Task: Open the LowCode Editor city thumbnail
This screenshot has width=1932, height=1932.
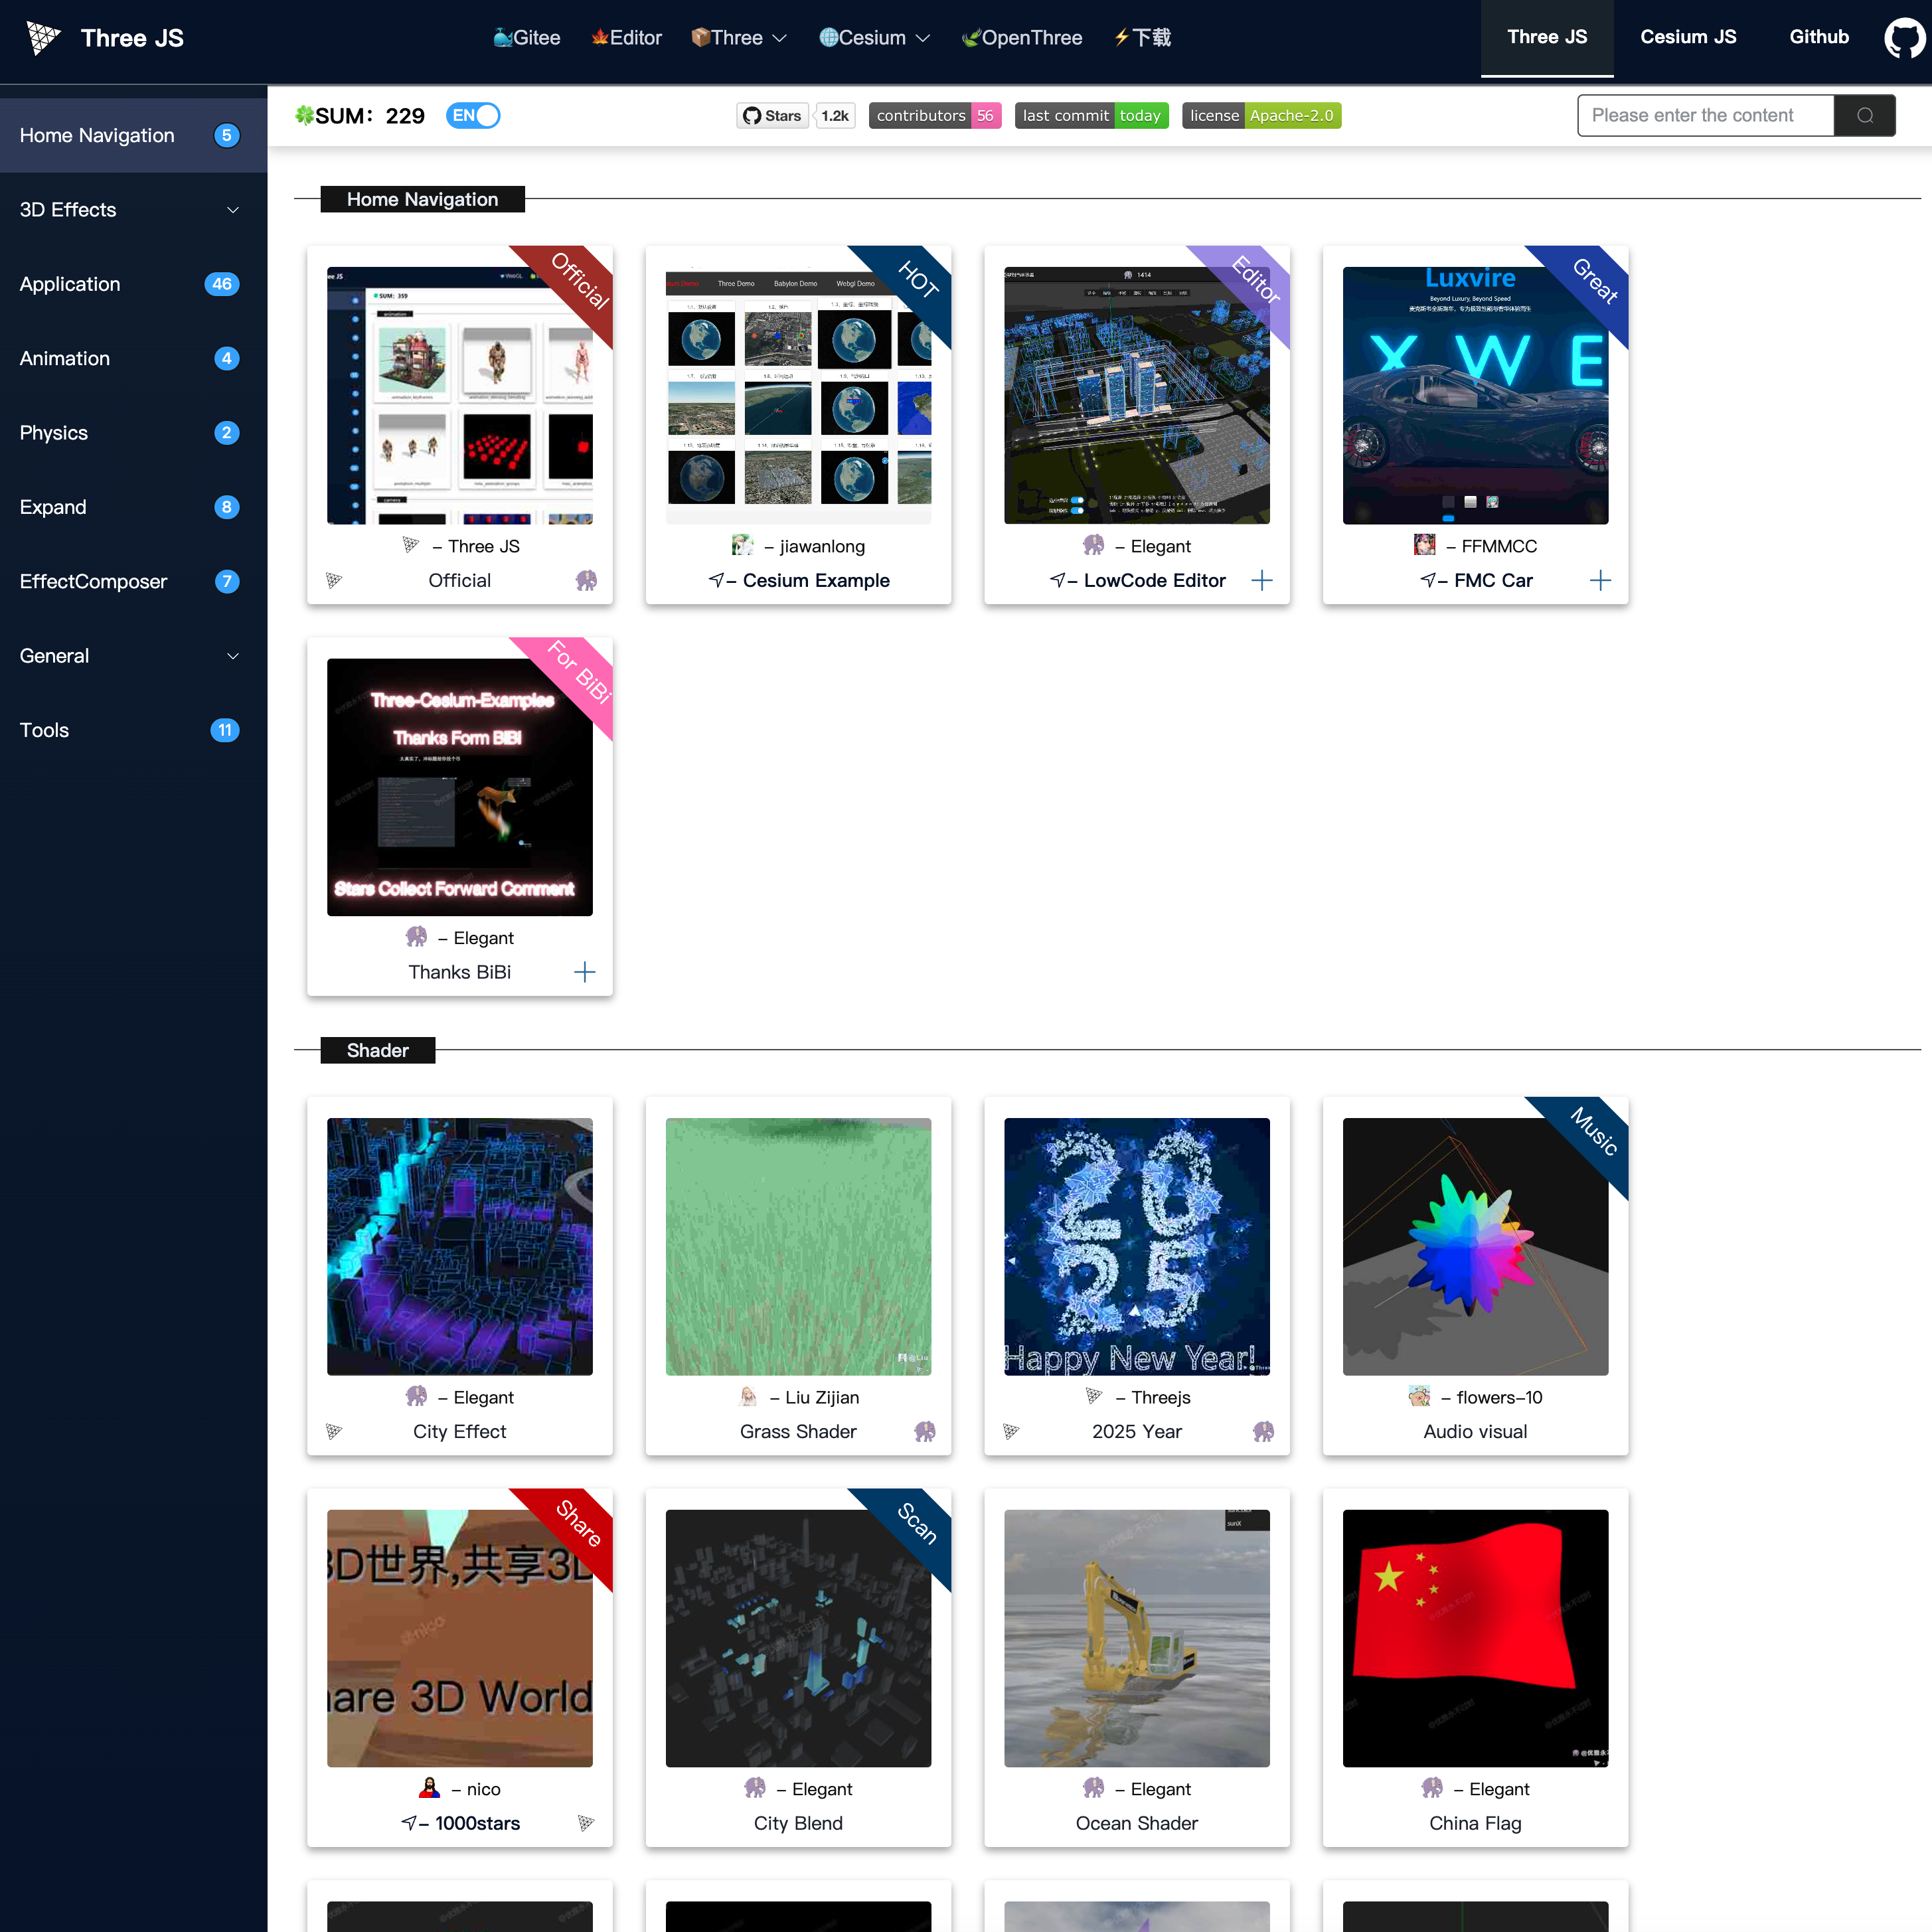Action: (1137, 395)
